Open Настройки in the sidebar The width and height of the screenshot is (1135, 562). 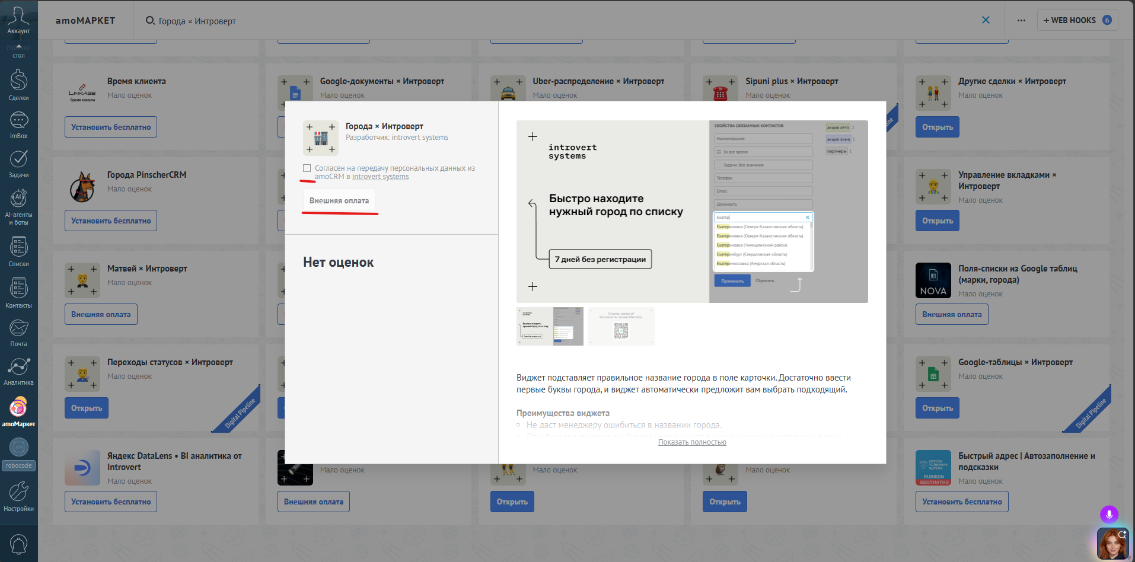tap(18, 496)
